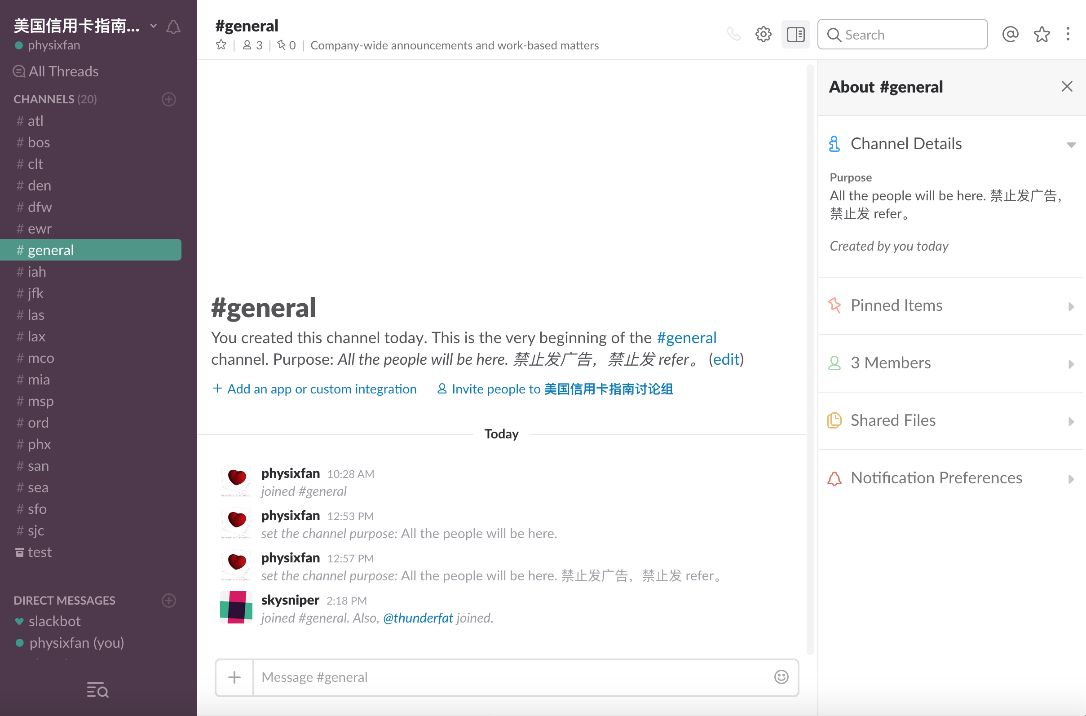Viewport: 1086px width, 716px height.
Task: Click channel topic Company-wide announcements text
Action: [454, 45]
